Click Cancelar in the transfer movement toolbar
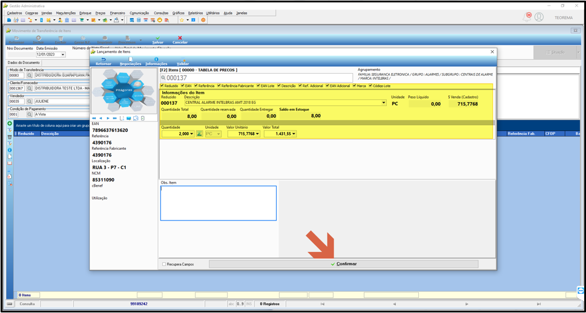 pos(180,40)
